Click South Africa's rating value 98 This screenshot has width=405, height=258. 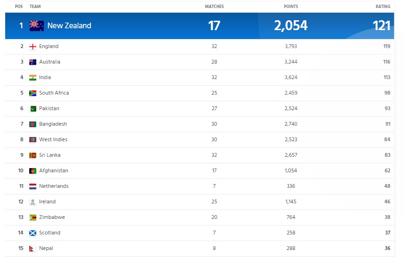tap(387, 93)
